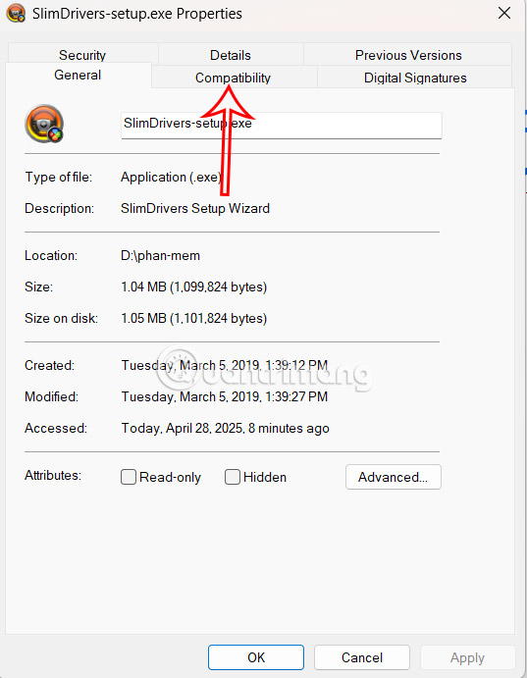Click the SlimDrivers title bar icon
The image size is (527, 678).
point(16,14)
